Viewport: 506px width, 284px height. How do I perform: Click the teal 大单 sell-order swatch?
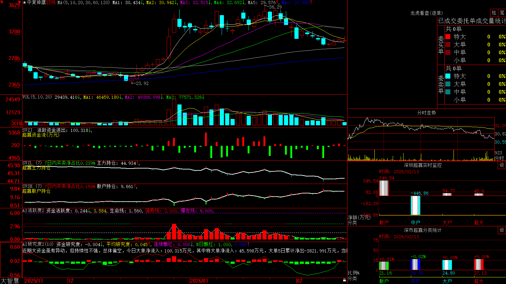point(448,84)
